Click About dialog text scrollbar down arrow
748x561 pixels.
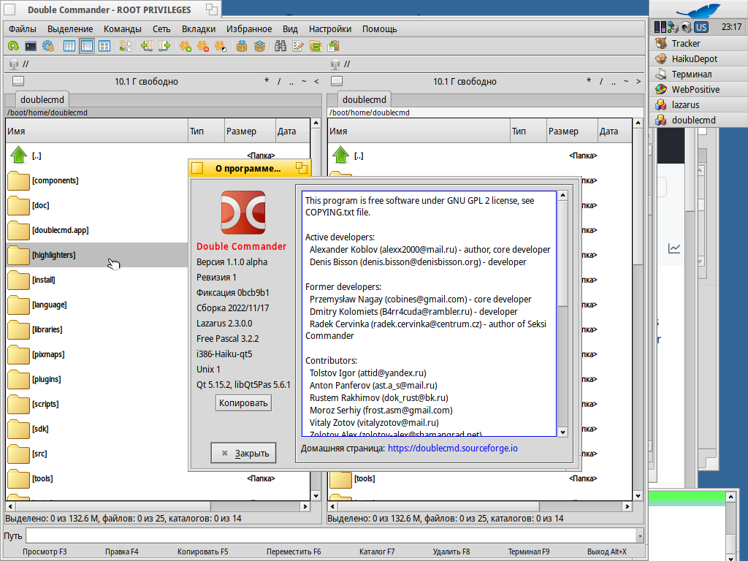coord(563,432)
